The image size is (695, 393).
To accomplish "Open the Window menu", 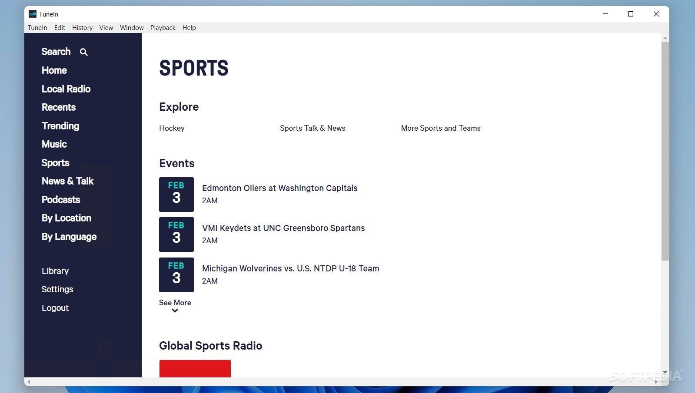I will coord(132,28).
